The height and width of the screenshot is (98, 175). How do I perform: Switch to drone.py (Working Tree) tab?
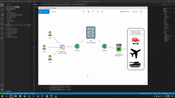[62, 4]
